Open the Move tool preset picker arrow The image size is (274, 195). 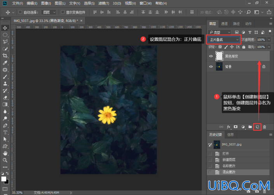tap(13, 12)
